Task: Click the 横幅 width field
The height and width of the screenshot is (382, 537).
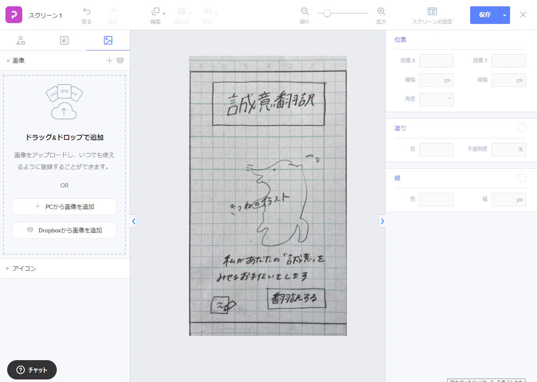Action: point(436,80)
